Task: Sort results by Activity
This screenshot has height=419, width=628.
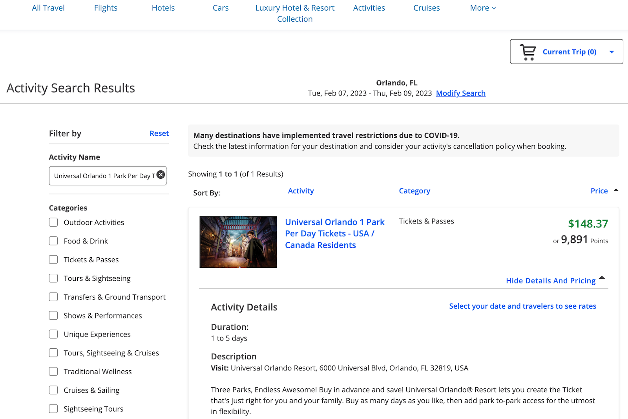Action: (x=301, y=190)
